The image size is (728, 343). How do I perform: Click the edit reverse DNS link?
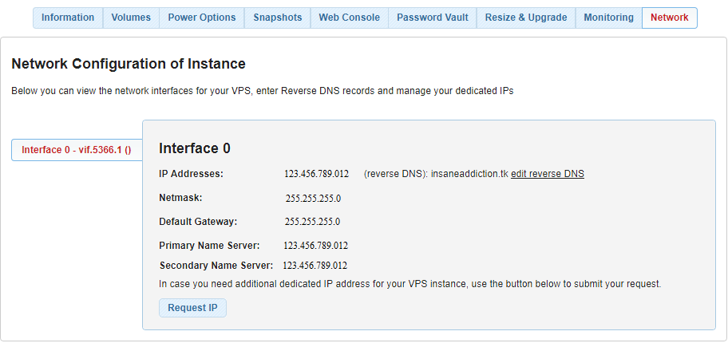coord(548,174)
